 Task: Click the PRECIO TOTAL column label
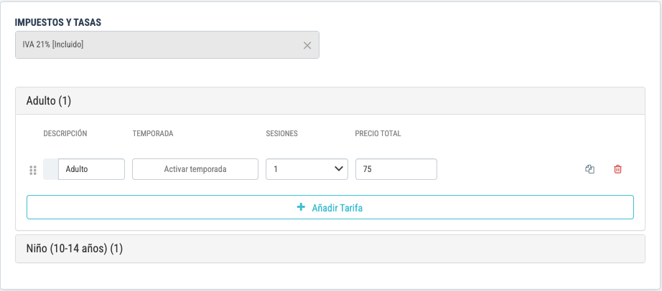pyautogui.click(x=378, y=134)
